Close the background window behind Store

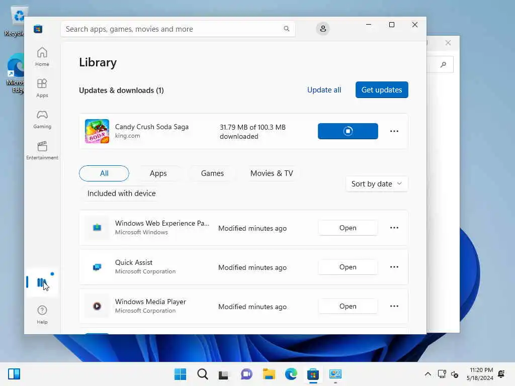[x=448, y=43]
